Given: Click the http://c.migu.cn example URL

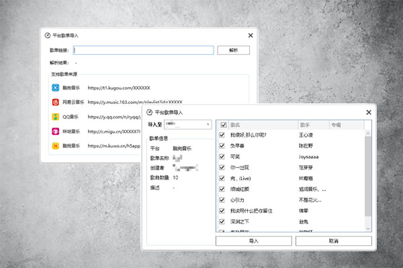Looking at the screenshot, I should pos(114,131).
